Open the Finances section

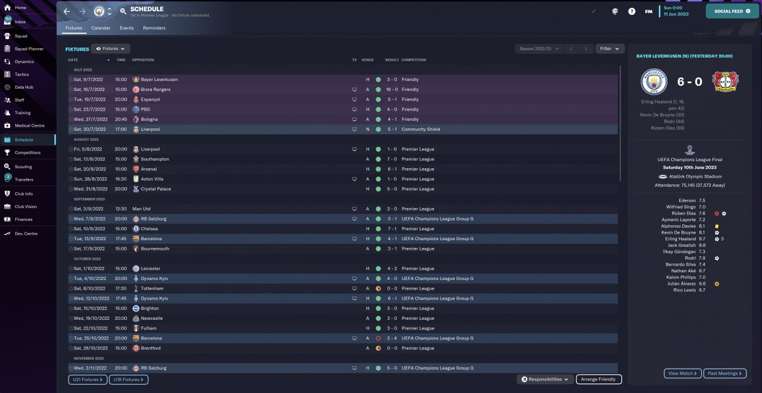[x=24, y=219]
